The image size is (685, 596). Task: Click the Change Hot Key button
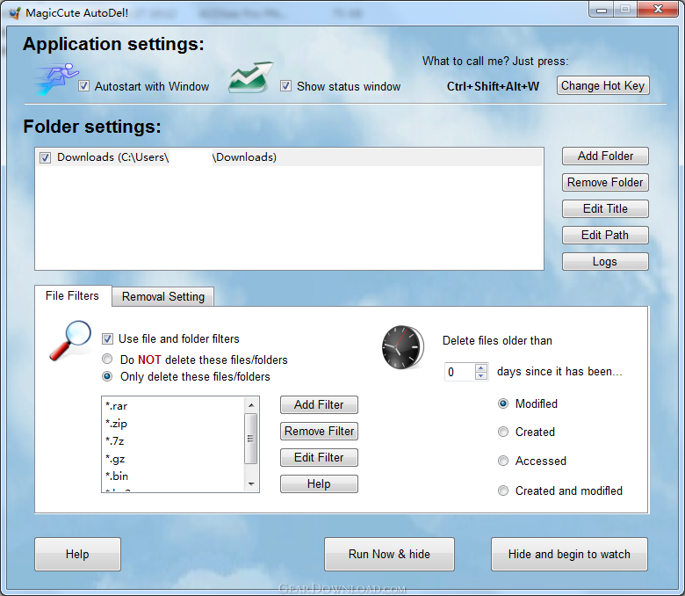click(602, 85)
